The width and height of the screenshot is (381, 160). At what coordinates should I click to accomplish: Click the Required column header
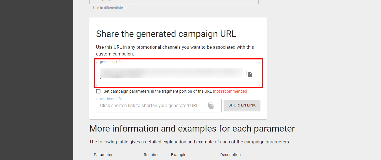coord(152,155)
